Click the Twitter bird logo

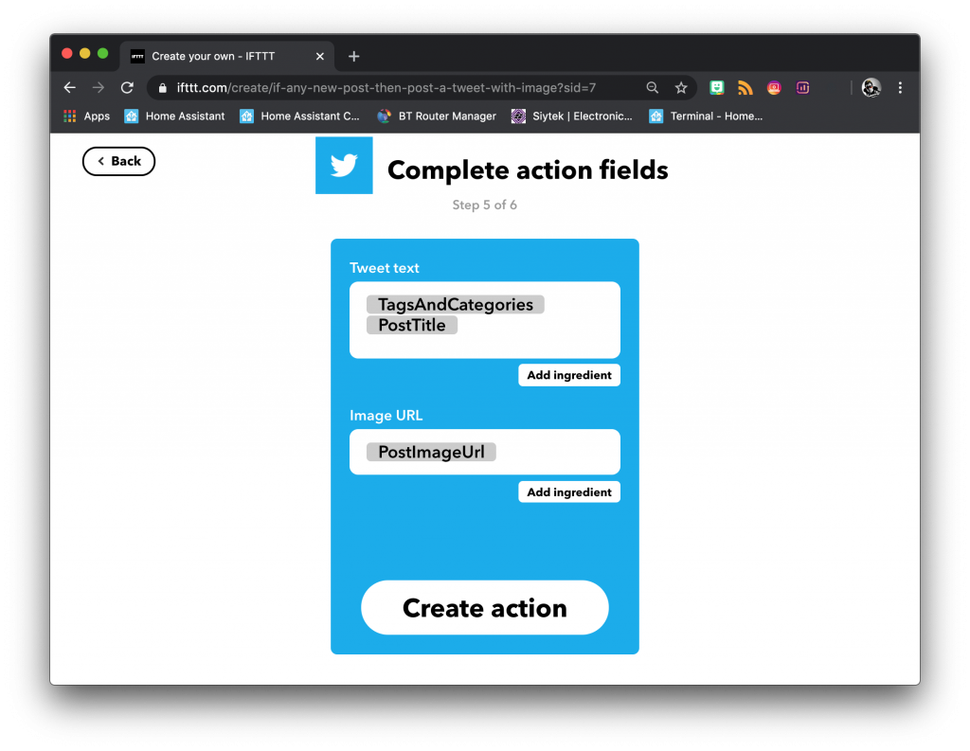pyautogui.click(x=344, y=165)
